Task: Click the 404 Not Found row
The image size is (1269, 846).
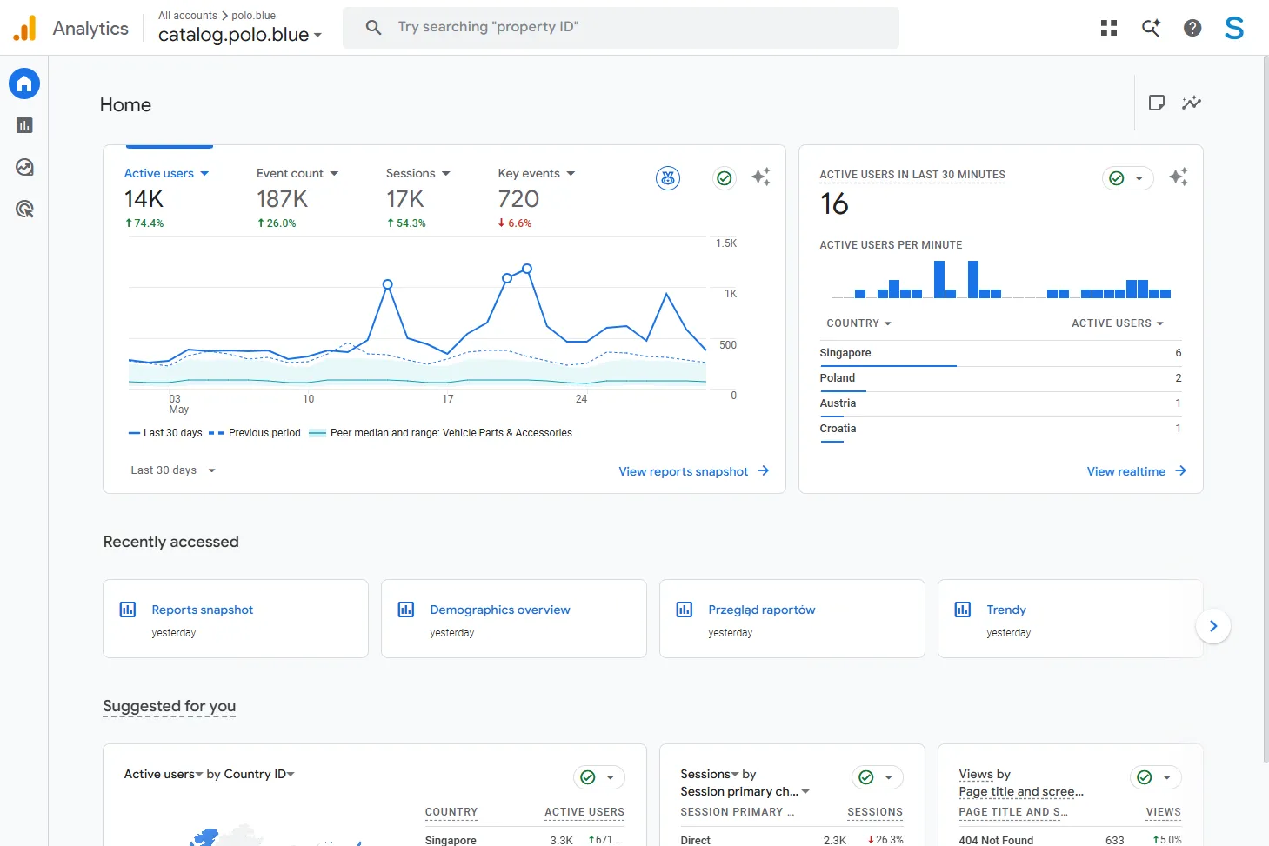Action: [x=1070, y=840]
